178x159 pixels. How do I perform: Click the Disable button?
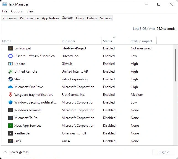164,152
